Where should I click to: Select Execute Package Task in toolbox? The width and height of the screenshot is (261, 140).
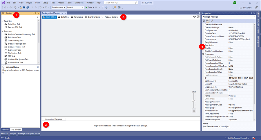pos(17,44)
